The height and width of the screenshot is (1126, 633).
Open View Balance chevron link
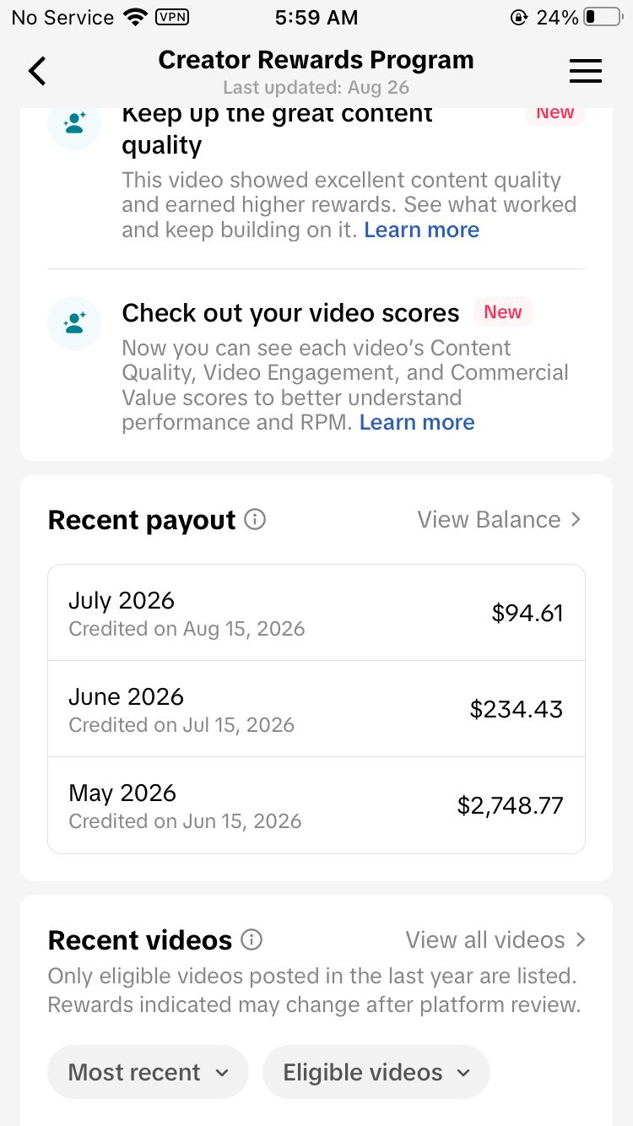click(500, 519)
